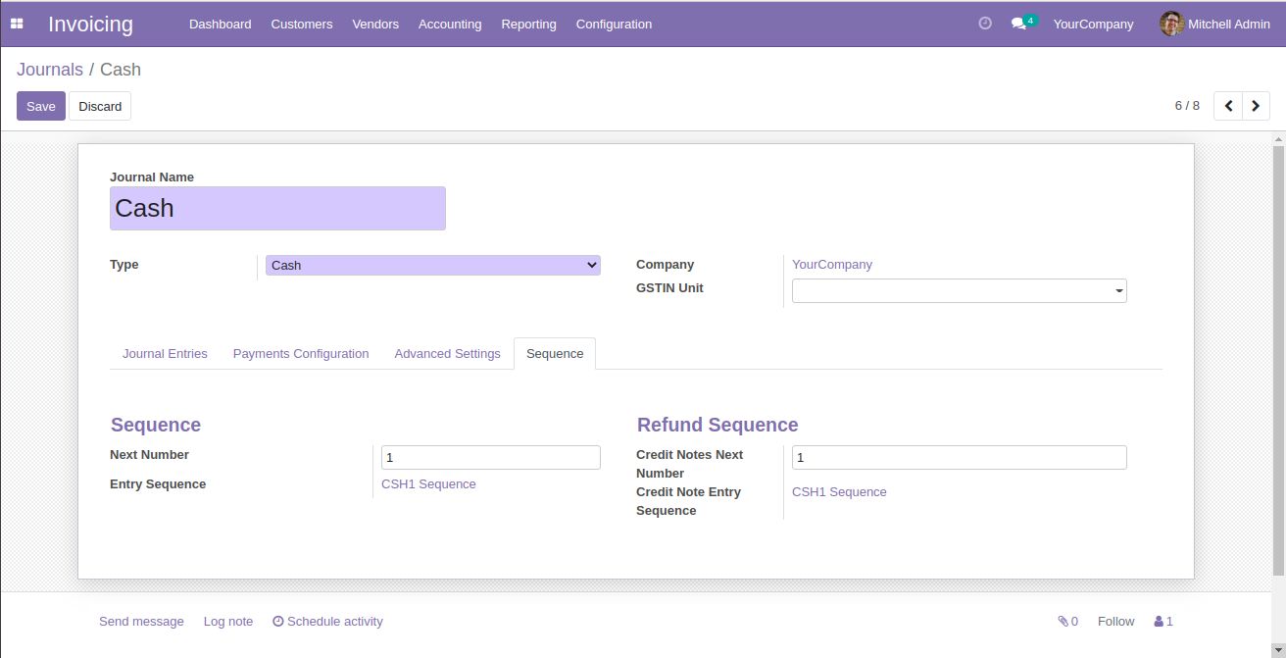Screen dimensions: 1286x658
Task: Click the Mitchell Admin user name
Action: (1229, 24)
